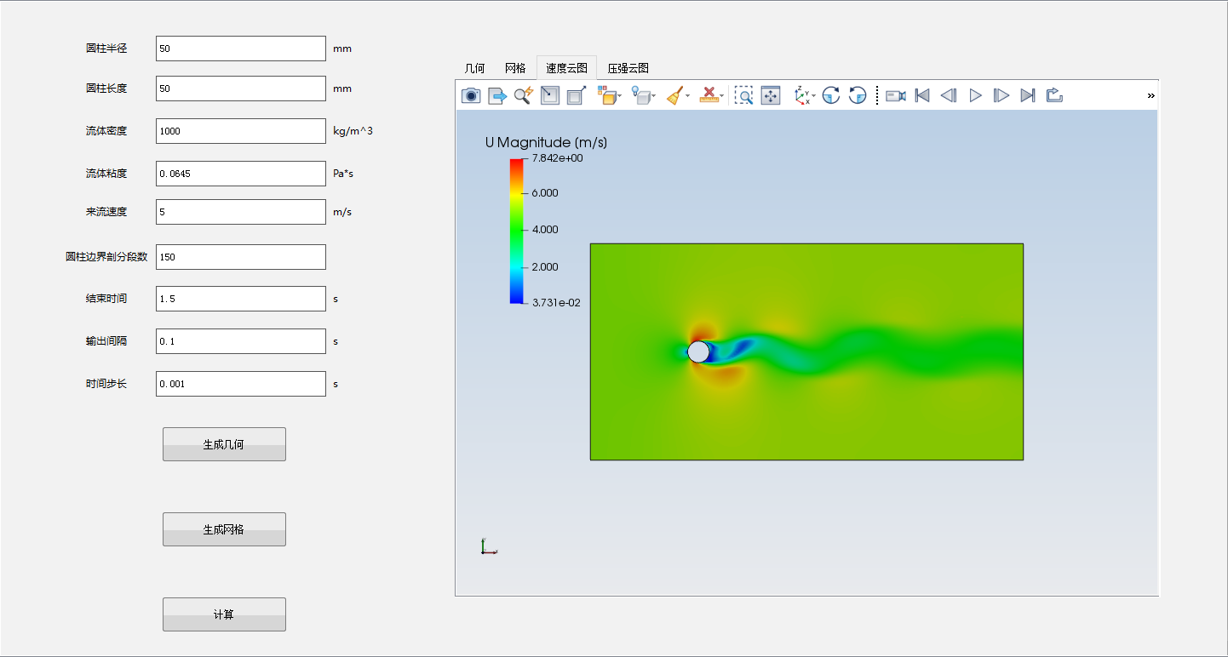Click the 输出间隔 input field

click(241, 341)
